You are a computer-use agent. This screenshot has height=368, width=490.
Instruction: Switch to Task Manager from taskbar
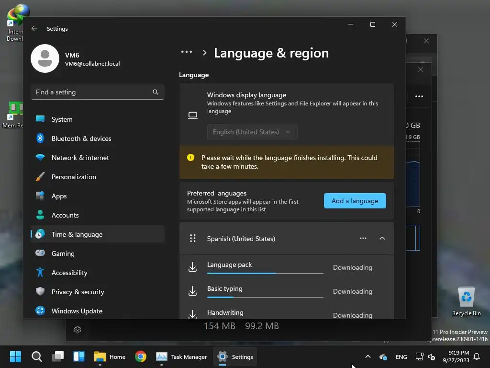[181, 356]
